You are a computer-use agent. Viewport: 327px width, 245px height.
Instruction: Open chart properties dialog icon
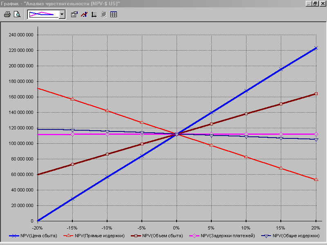[x=74, y=14]
